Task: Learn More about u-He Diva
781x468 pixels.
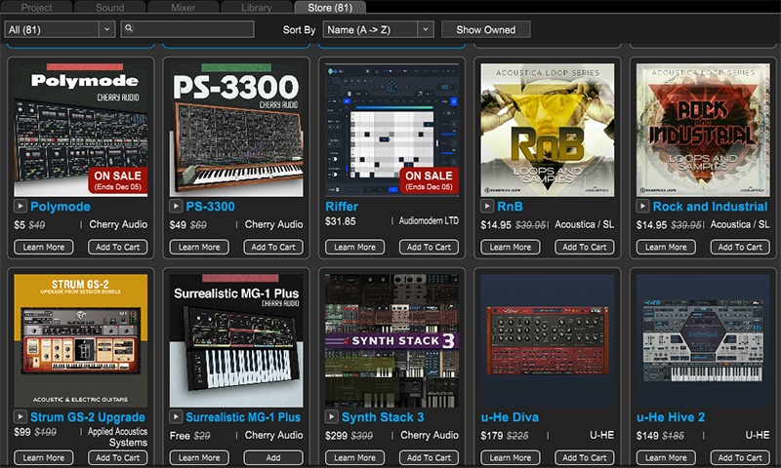Action: coord(510,457)
